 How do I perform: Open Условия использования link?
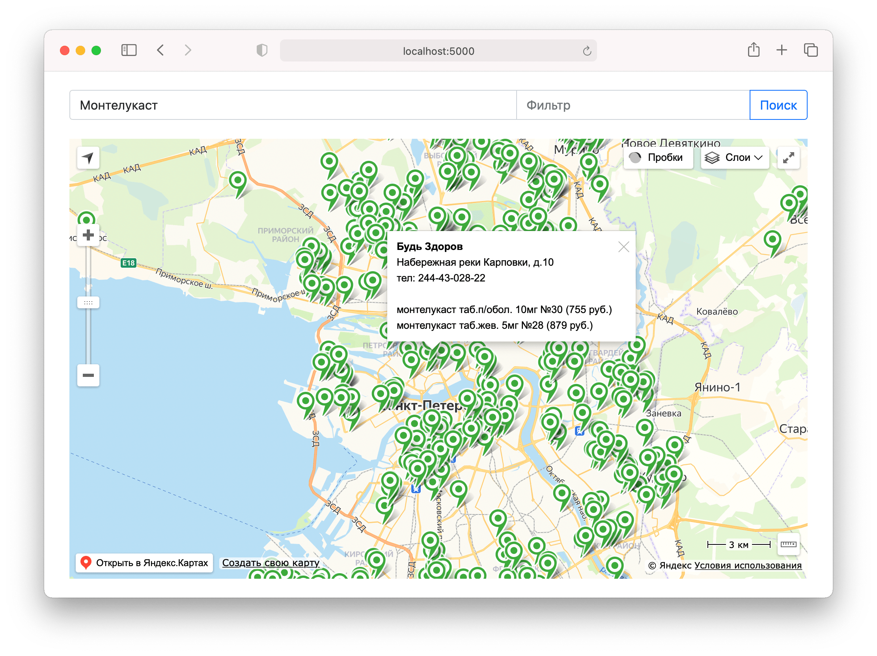coord(748,566)
